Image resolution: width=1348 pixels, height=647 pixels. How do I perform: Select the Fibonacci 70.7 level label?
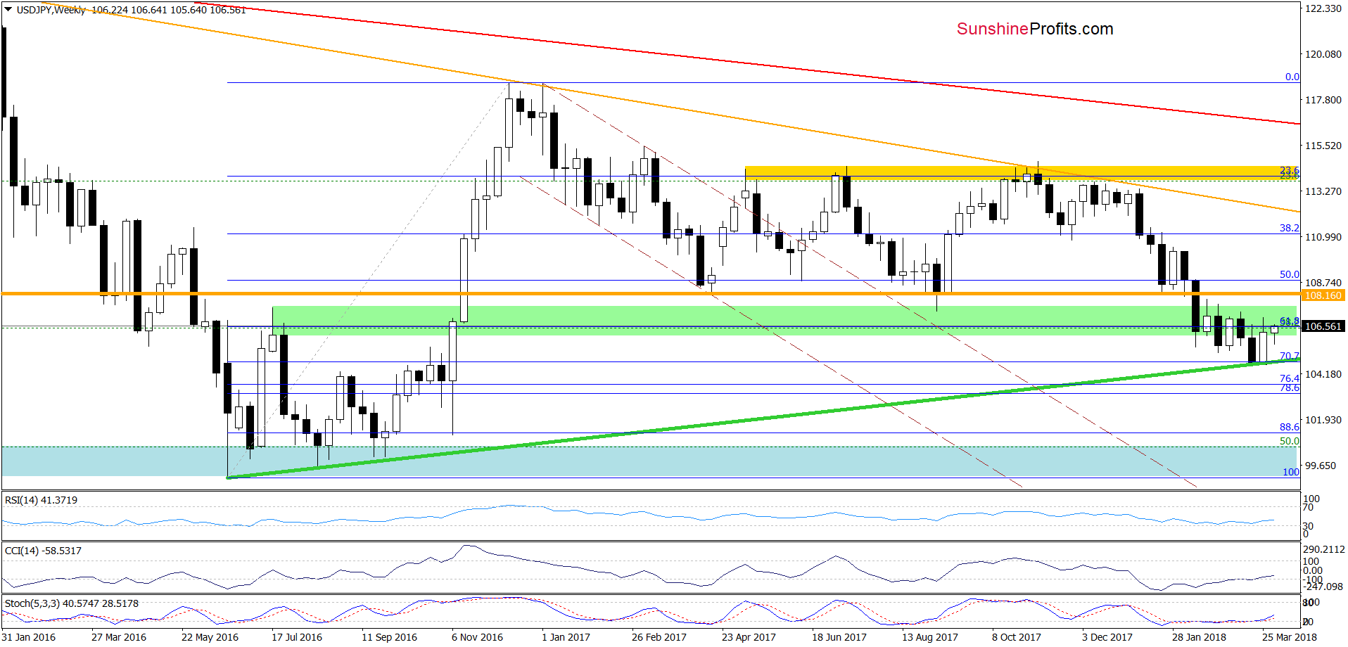[1289, 356]
